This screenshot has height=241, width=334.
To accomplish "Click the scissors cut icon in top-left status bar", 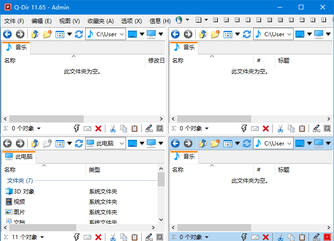I will pos(113,129).
